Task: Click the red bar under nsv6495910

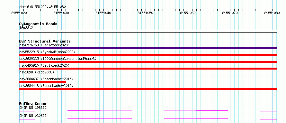Action: pyautogui.click(x=148, y=69)
